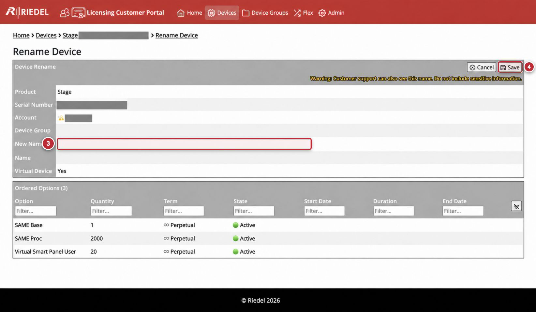This screenshot has width=536, height=312.
Task: Click the quantity 2000 cell
Action: (x=97, y=238)
